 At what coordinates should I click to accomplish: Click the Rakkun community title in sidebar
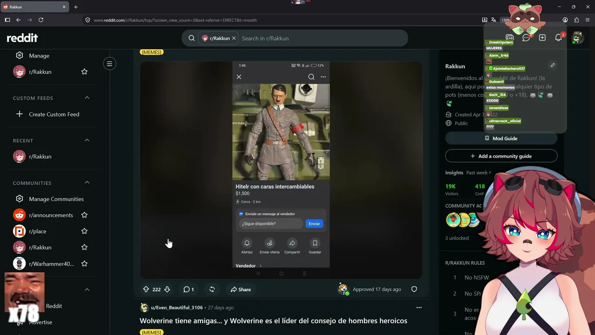(x=455, y=66)
